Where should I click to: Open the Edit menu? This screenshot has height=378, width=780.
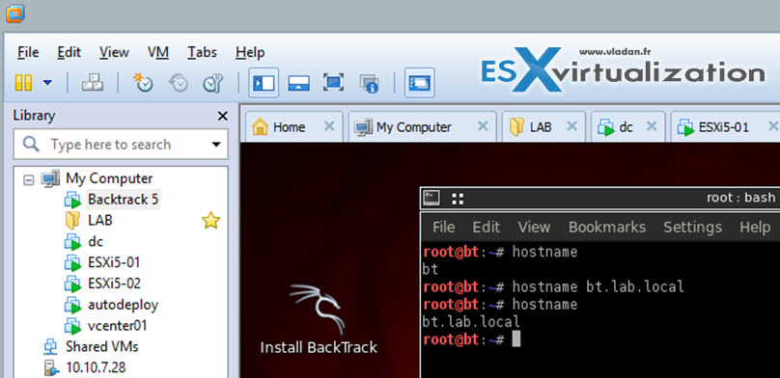69,52
